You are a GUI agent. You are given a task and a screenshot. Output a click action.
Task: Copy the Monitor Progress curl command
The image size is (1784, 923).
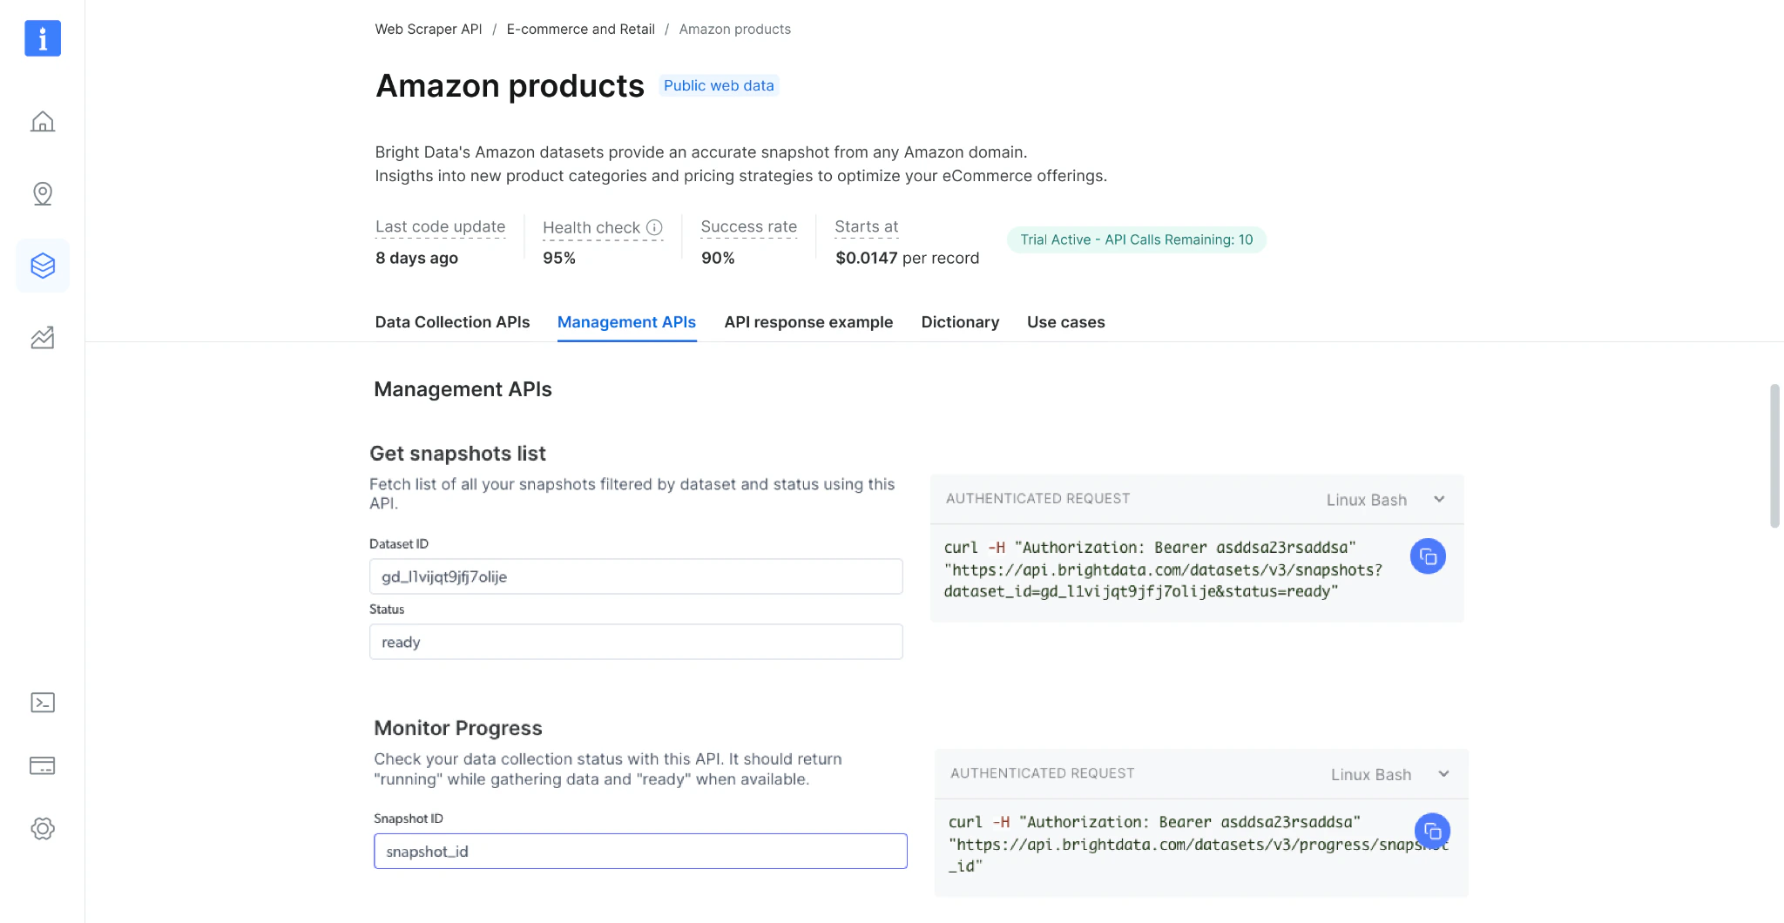[x=1432, y=830]
